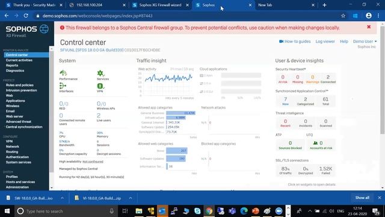The image size is (385, 217).
Task: Click Synchronized Application Control New count 7
Action: pyautogui.click(x=285, y=99)
